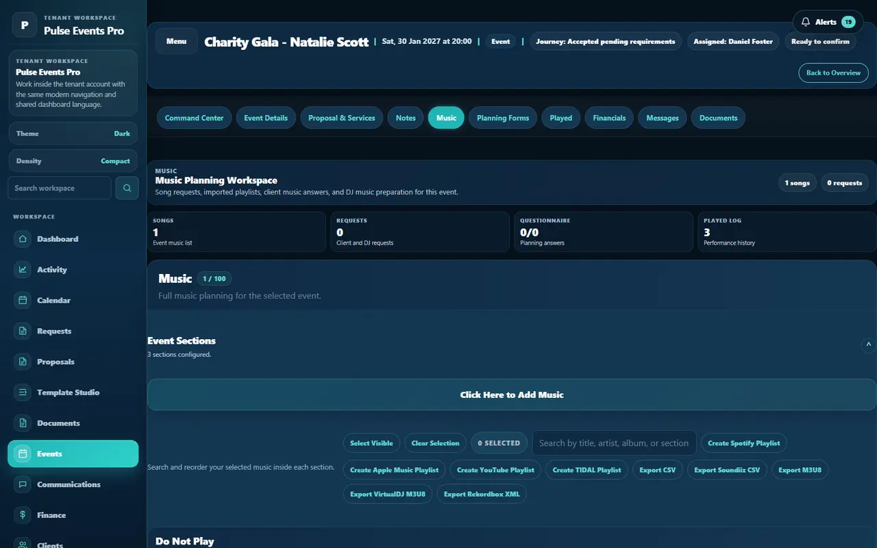Toggle the Density Compact setting

coord(73,161)
